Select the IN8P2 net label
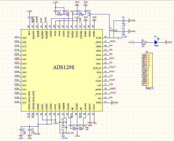174x141 pixels. [17, 41]
